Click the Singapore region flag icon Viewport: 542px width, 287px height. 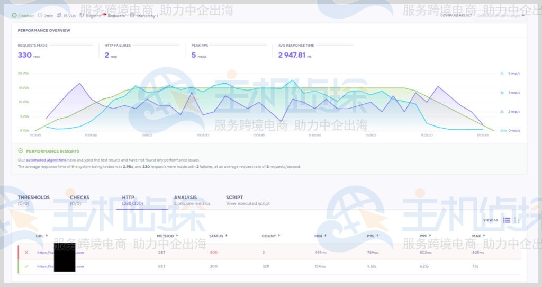pos(104,15)
